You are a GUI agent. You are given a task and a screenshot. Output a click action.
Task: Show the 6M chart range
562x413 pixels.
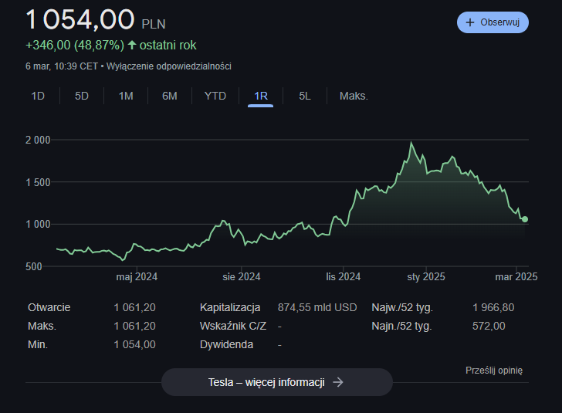pyautogui.click(x=170, y=96)
